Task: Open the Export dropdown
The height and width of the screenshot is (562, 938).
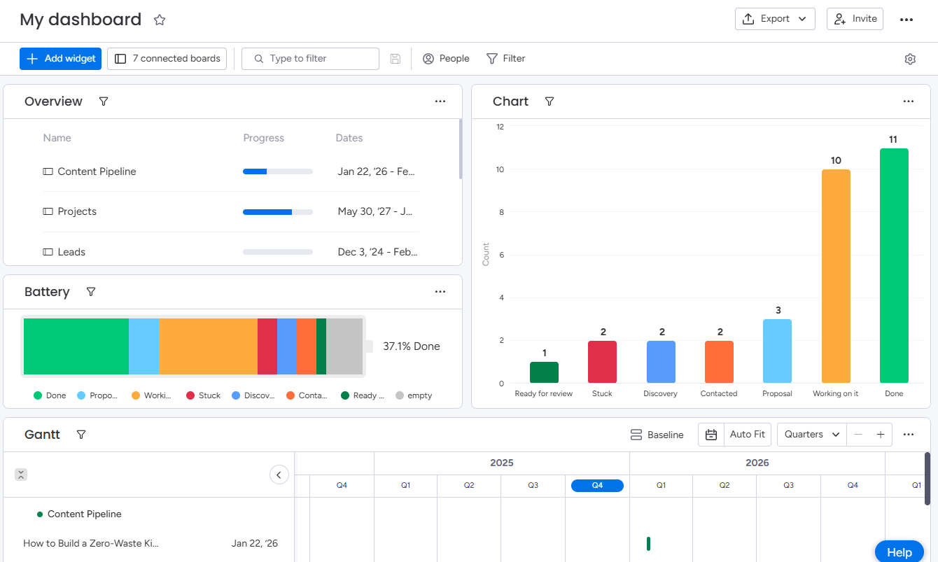Action: [x=775, y=19]
